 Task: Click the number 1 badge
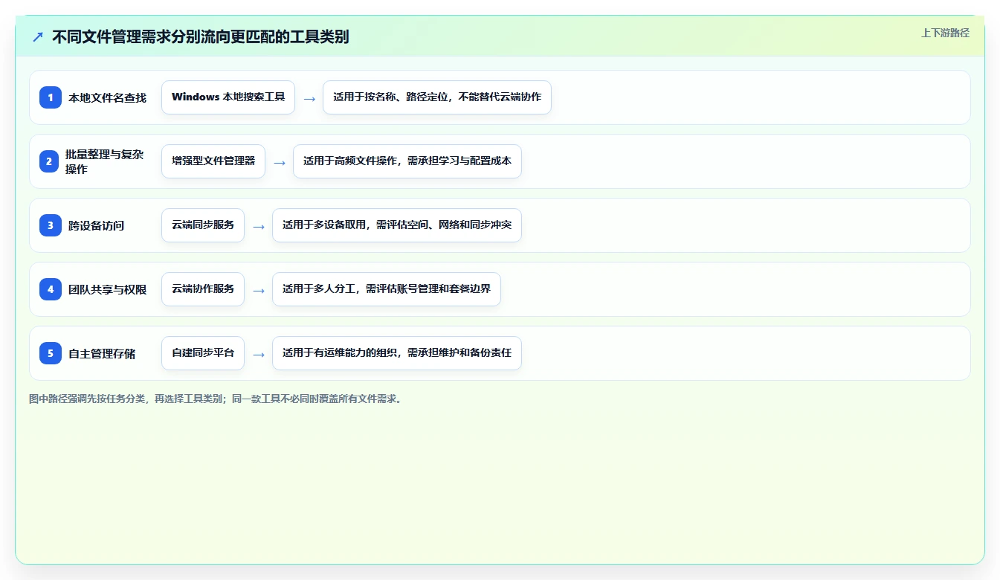click(51, 97)
